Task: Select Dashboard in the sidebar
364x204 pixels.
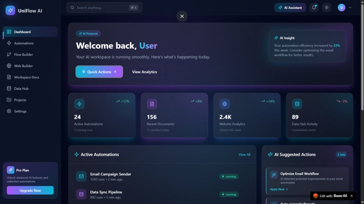Action: [30, 32]
